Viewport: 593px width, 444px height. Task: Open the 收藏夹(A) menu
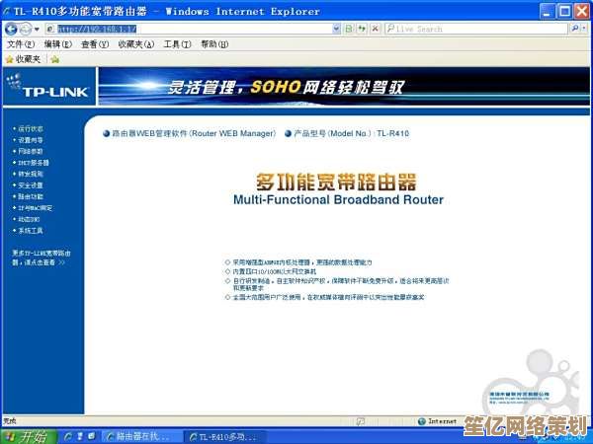[x=136, y=44]
